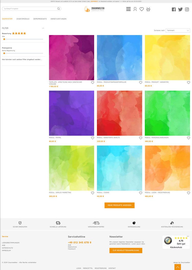Image resolution: width=192 pixels, height=270 pixels.
Task: Open the Dienstleistungen menu item
Action: (58, 19)
